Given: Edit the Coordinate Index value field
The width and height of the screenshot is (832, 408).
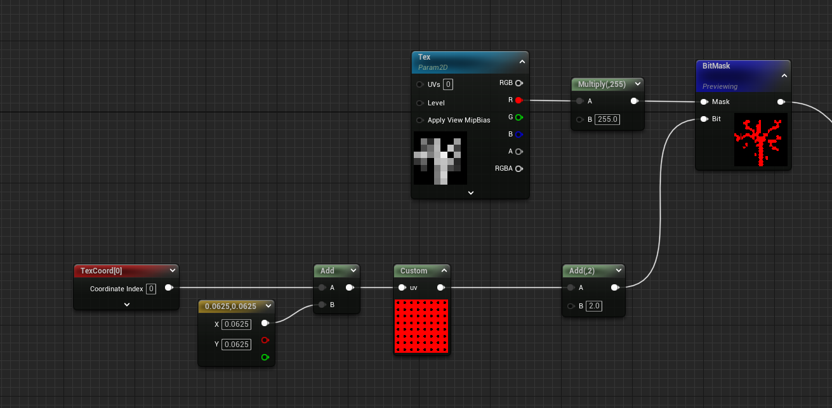Looking at the screenshot, I should (151, 289).
